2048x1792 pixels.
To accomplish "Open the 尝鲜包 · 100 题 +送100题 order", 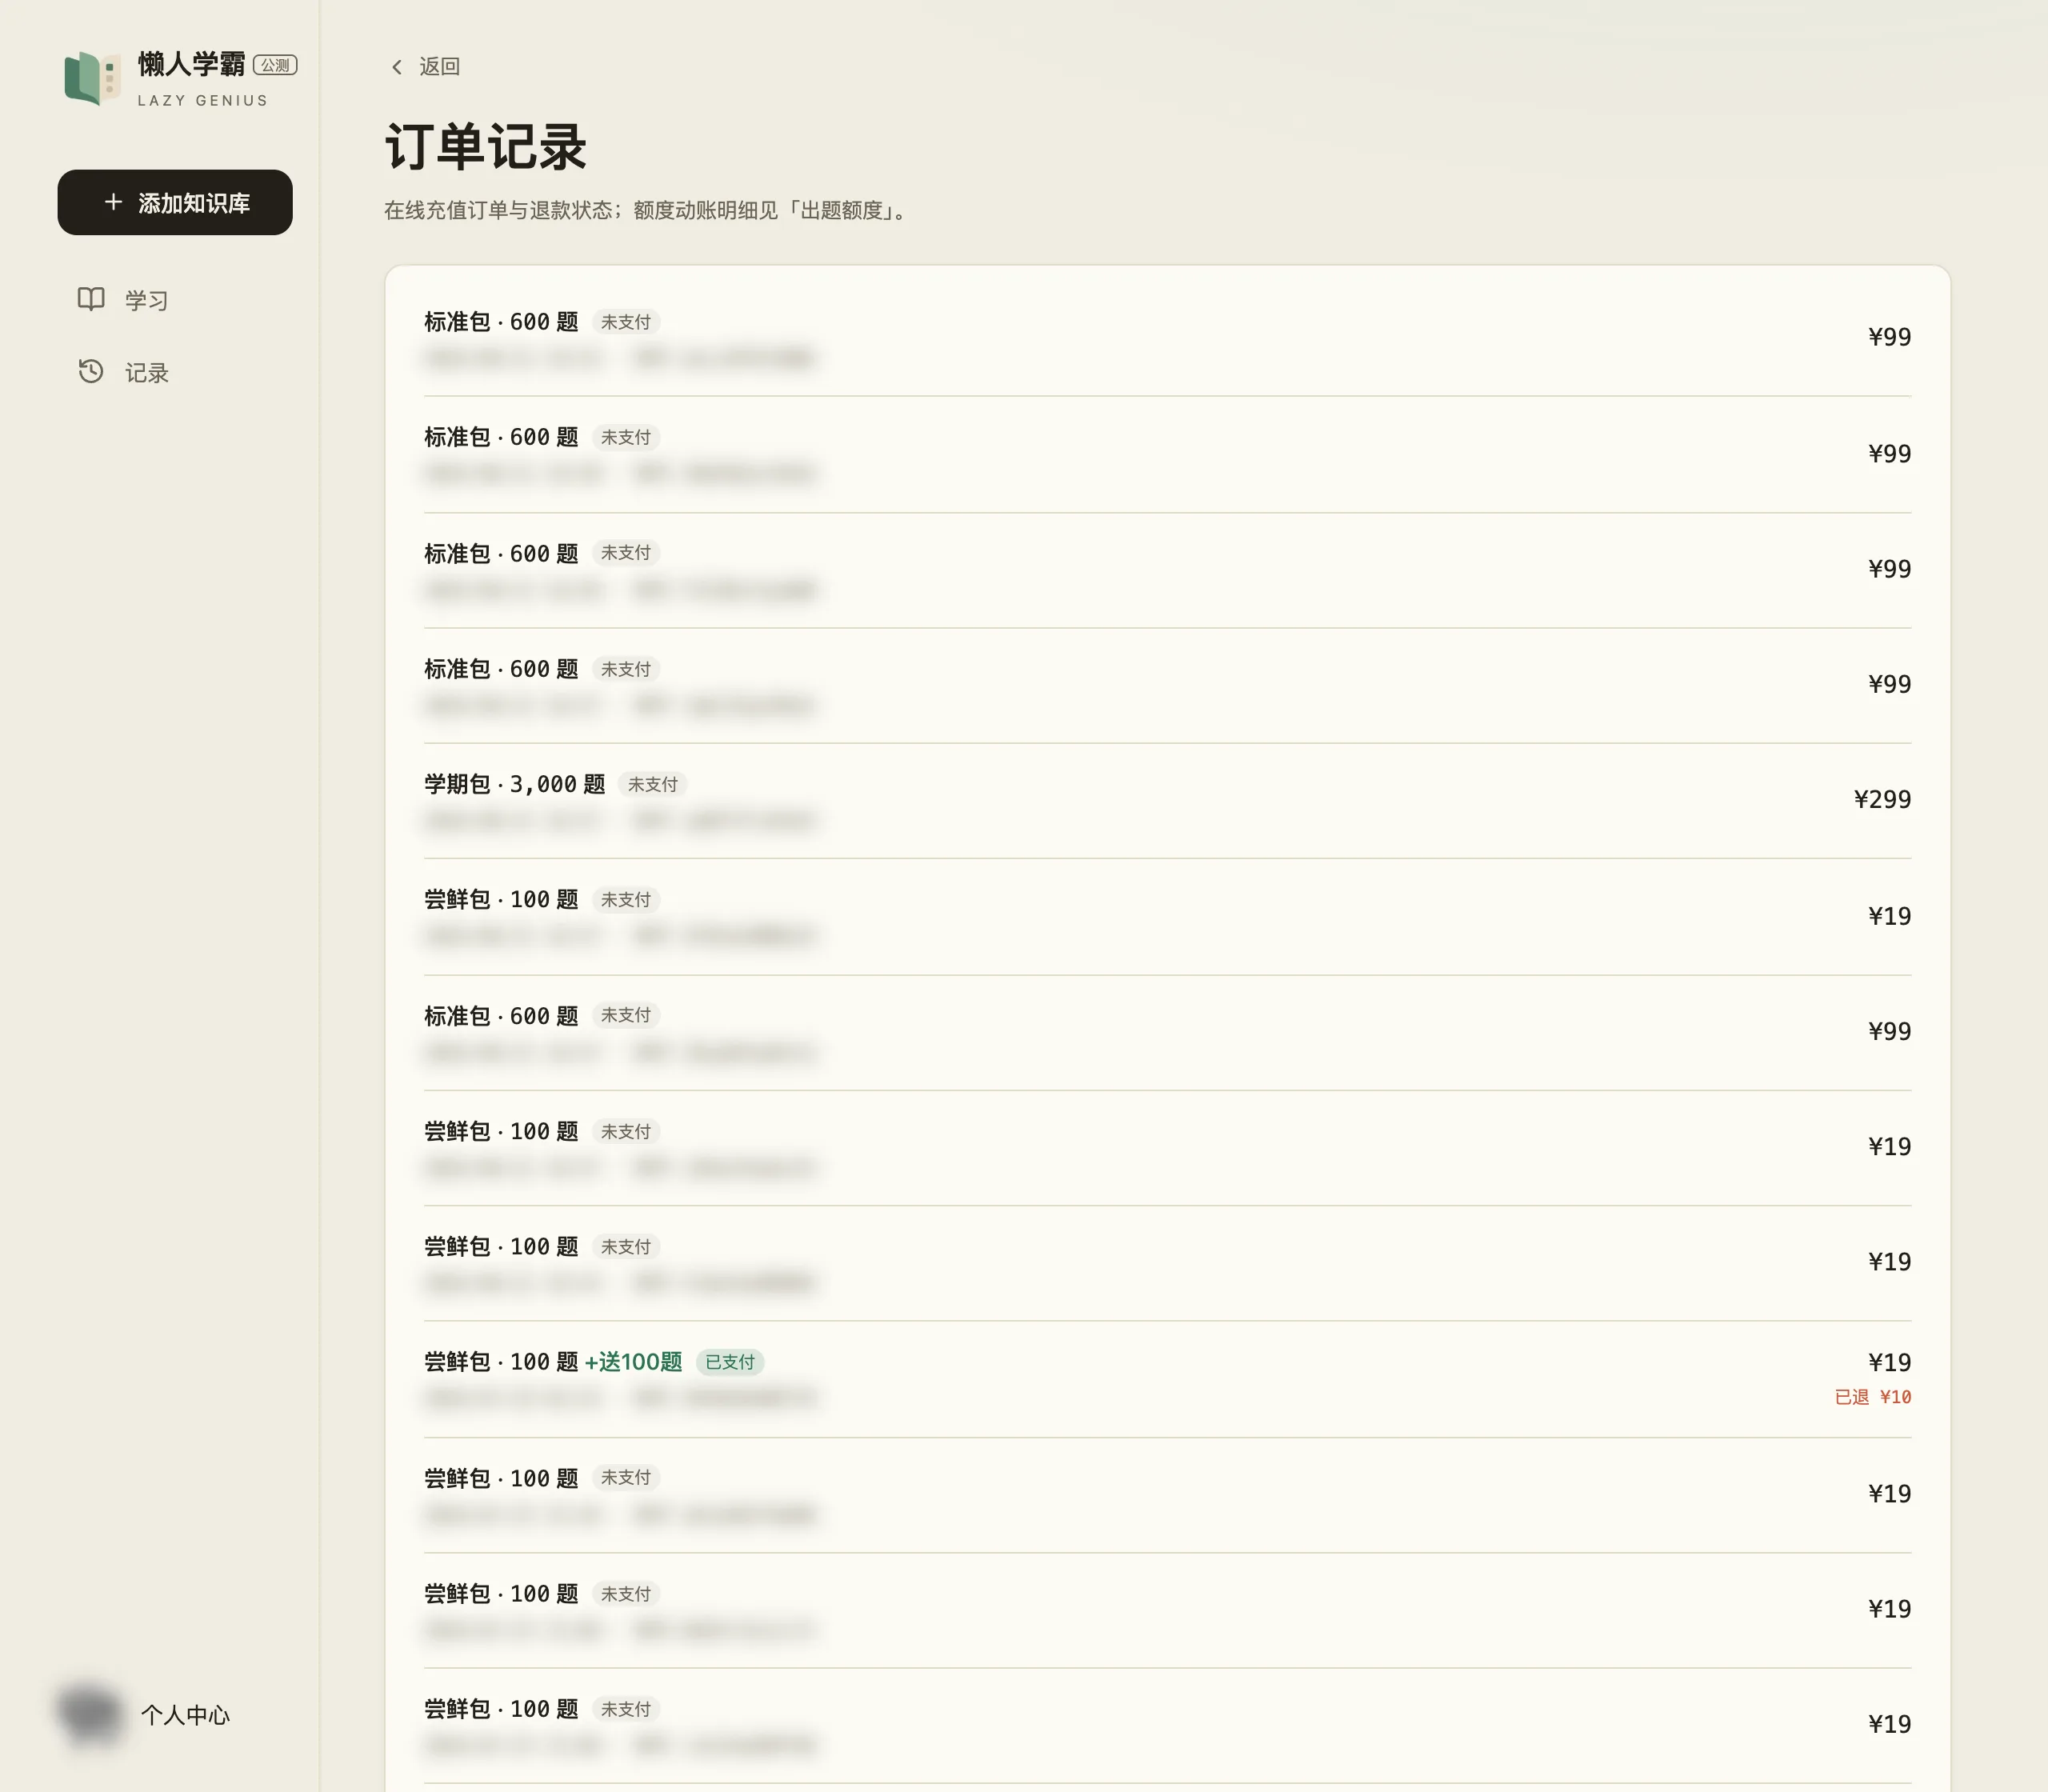I will pos(1167,1379).
